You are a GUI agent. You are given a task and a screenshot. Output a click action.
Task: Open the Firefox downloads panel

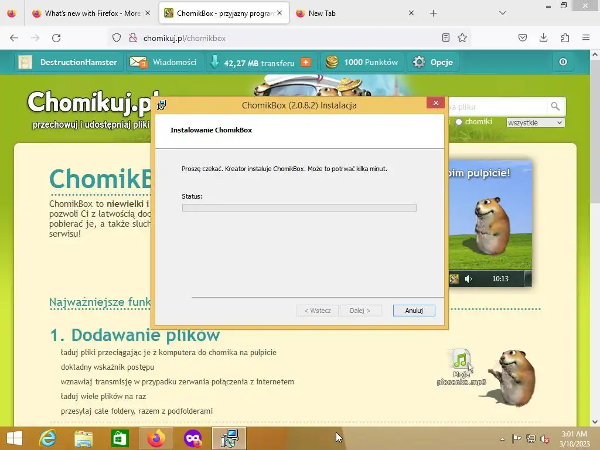[543, 38]
